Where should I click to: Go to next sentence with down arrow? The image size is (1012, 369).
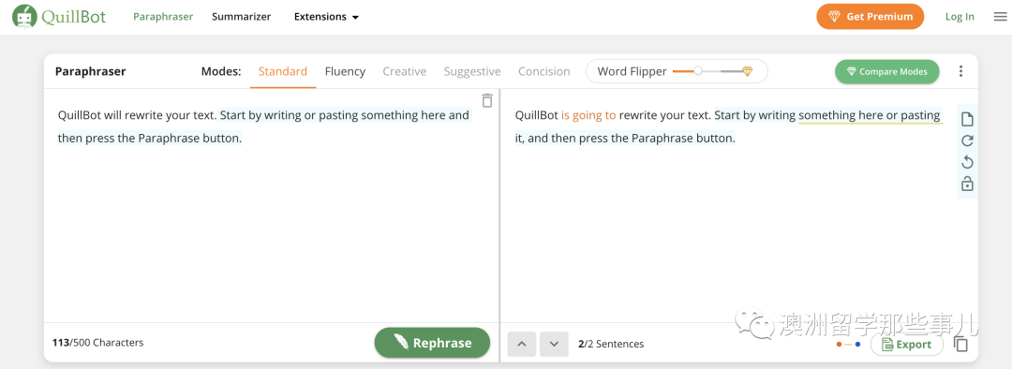pos(554,344)
